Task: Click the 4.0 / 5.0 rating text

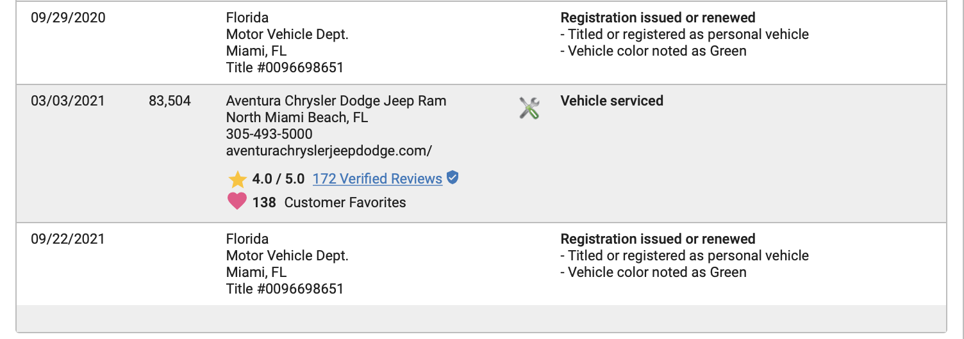Action: point(278,179)
